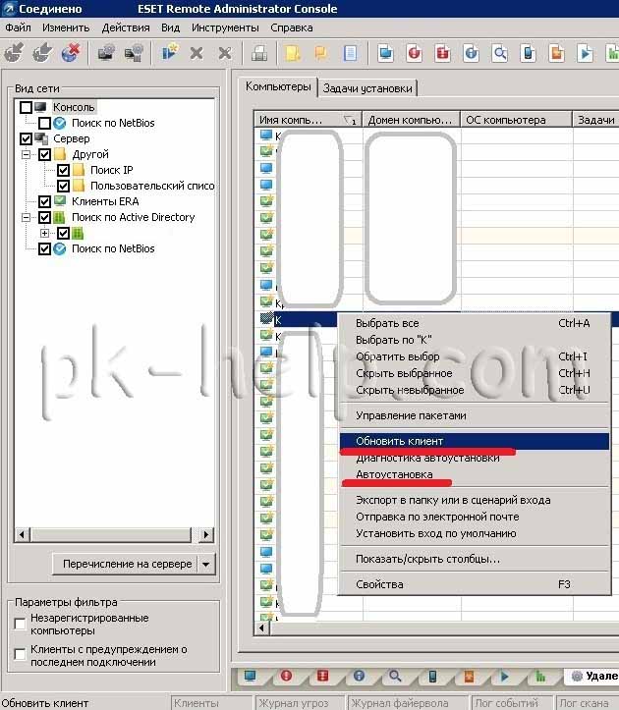Choose Показать/скрыть столбцы... in context menu
Viewport: 619px width, 710px height.
tap(474, 559)
